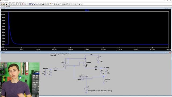Click the PULSE(0 0.01 1m ...) source value text

(x=100, y=91)
